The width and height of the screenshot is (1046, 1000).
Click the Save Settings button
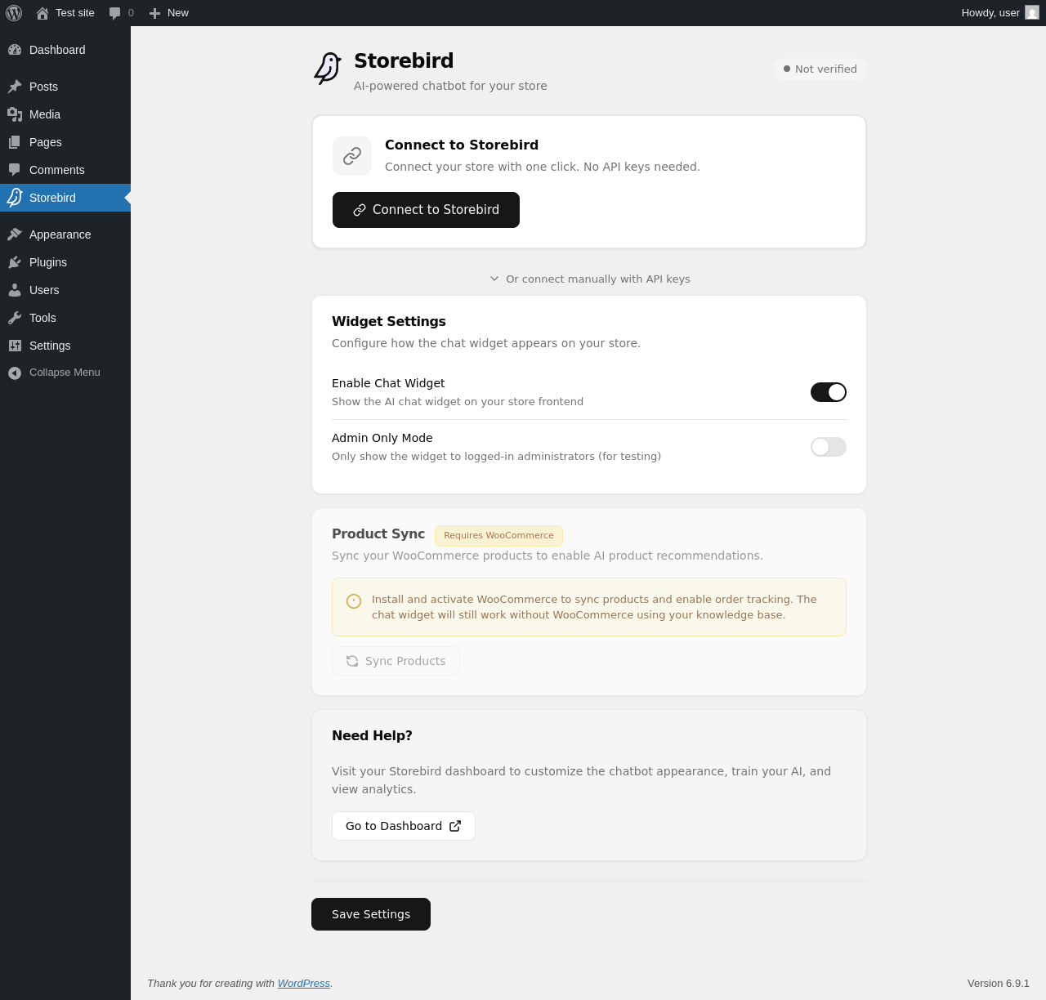pyautogui.click(x=371, y=914)
